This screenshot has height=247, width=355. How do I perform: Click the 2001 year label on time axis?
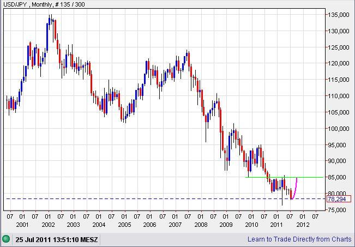[22, 225]
